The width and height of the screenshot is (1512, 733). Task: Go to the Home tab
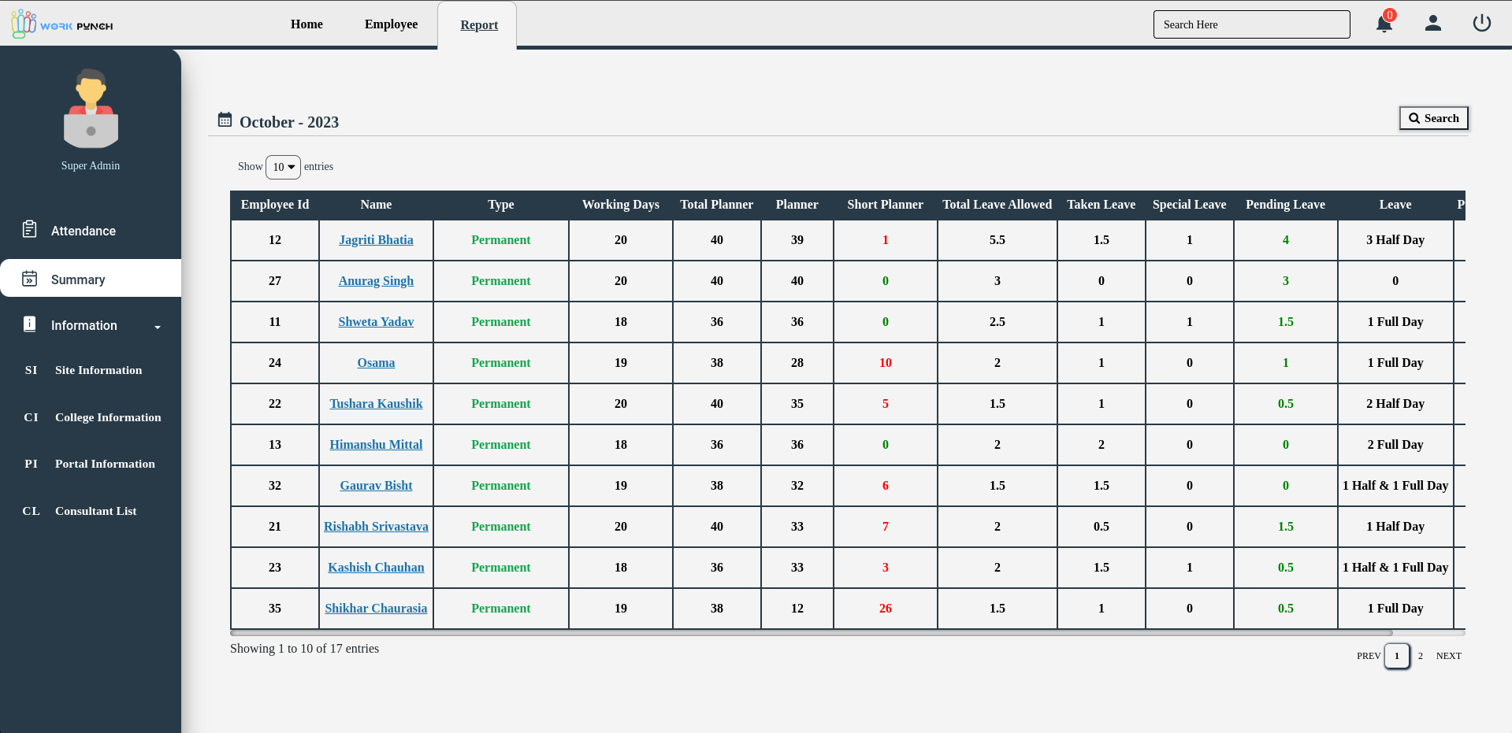306,24
